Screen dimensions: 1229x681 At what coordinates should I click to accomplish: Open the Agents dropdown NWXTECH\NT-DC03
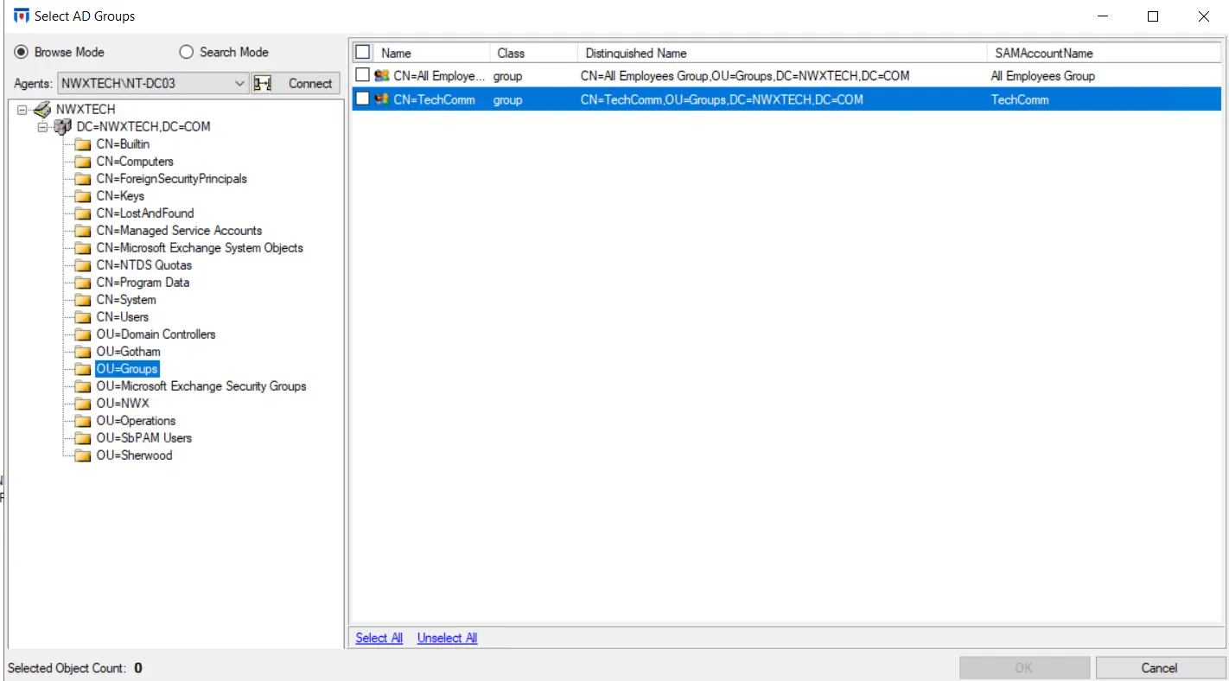point(154,84)
